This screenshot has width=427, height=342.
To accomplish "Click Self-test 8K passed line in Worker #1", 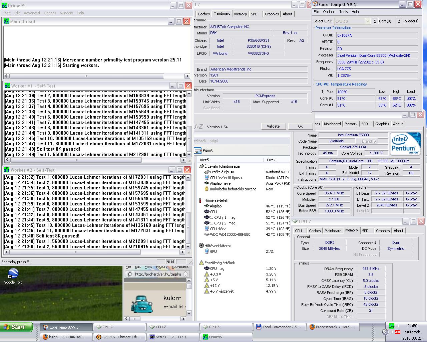I will click(58, 149).
